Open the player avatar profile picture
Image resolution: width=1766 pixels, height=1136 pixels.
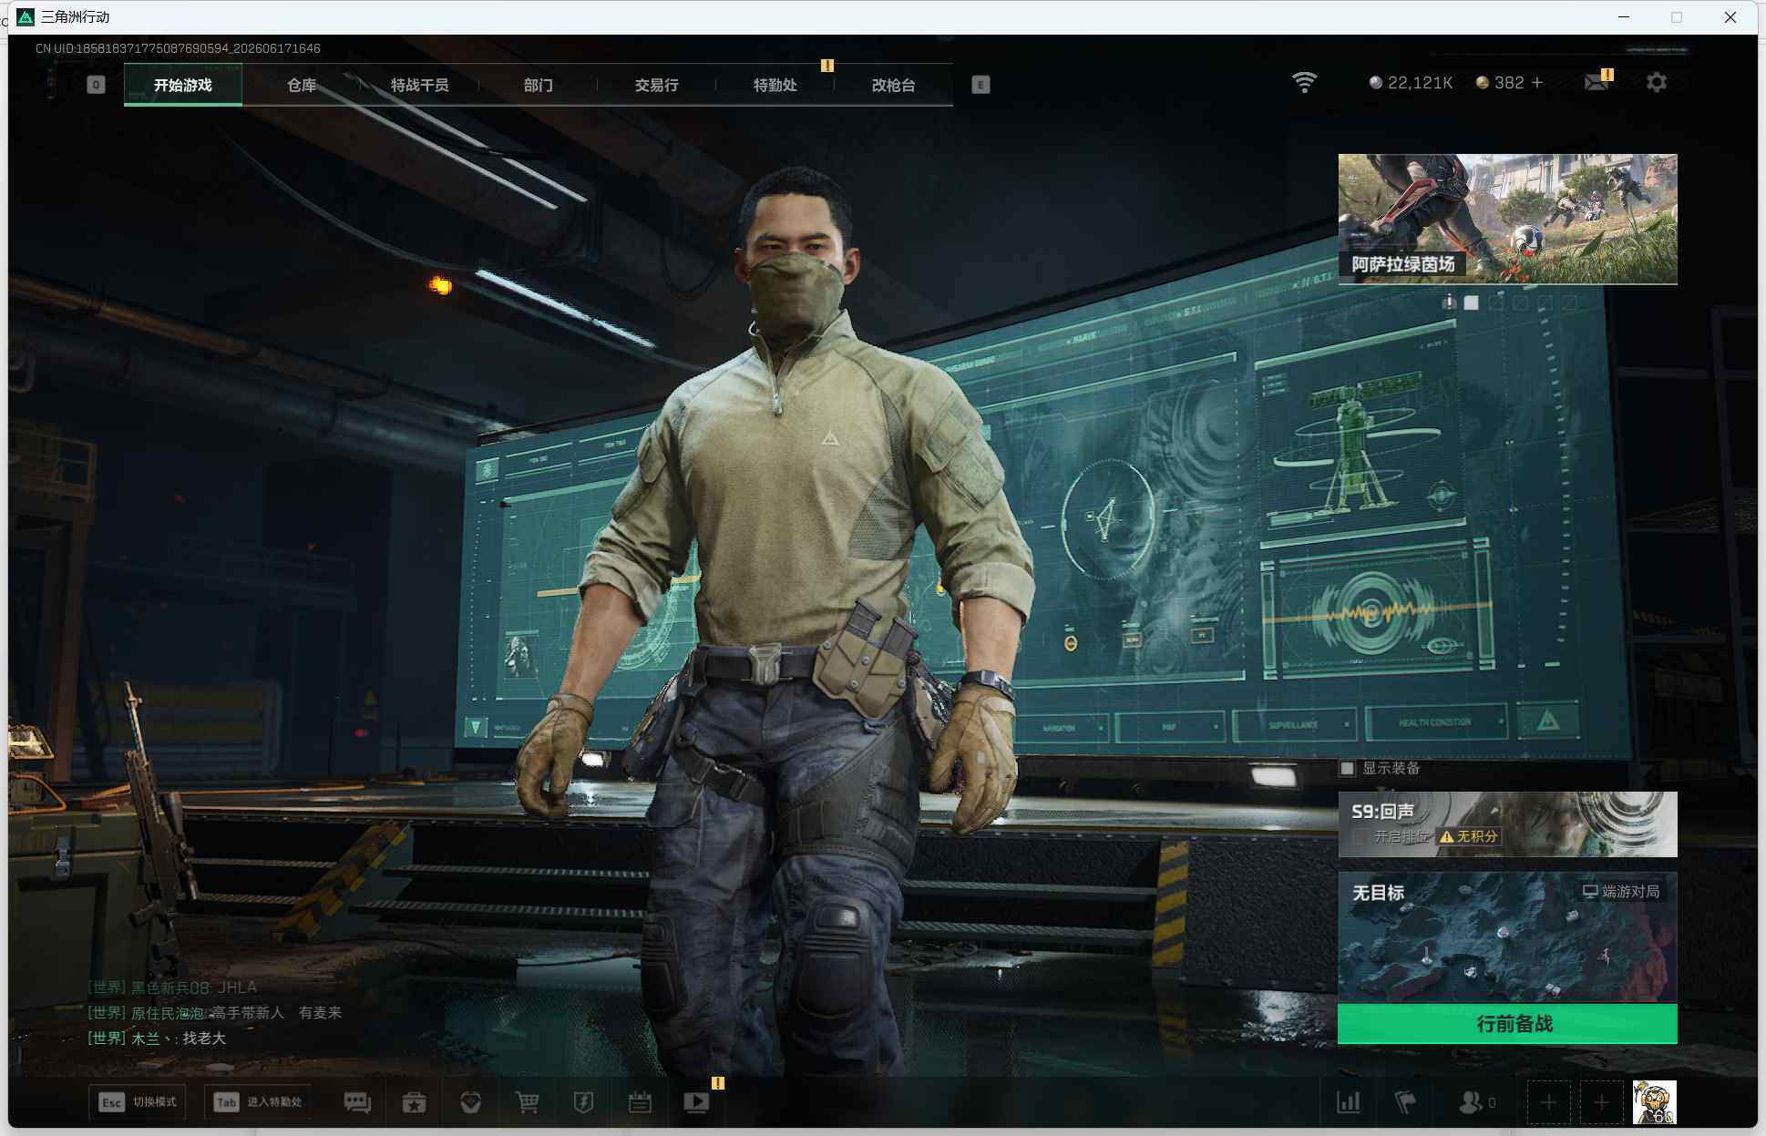(x=1655, y=1102)
